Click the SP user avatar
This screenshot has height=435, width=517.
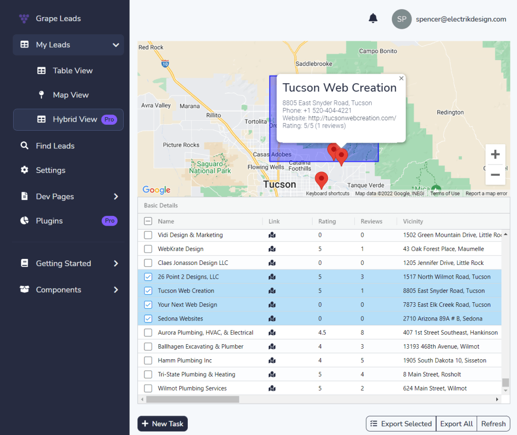tap(401, 19)
